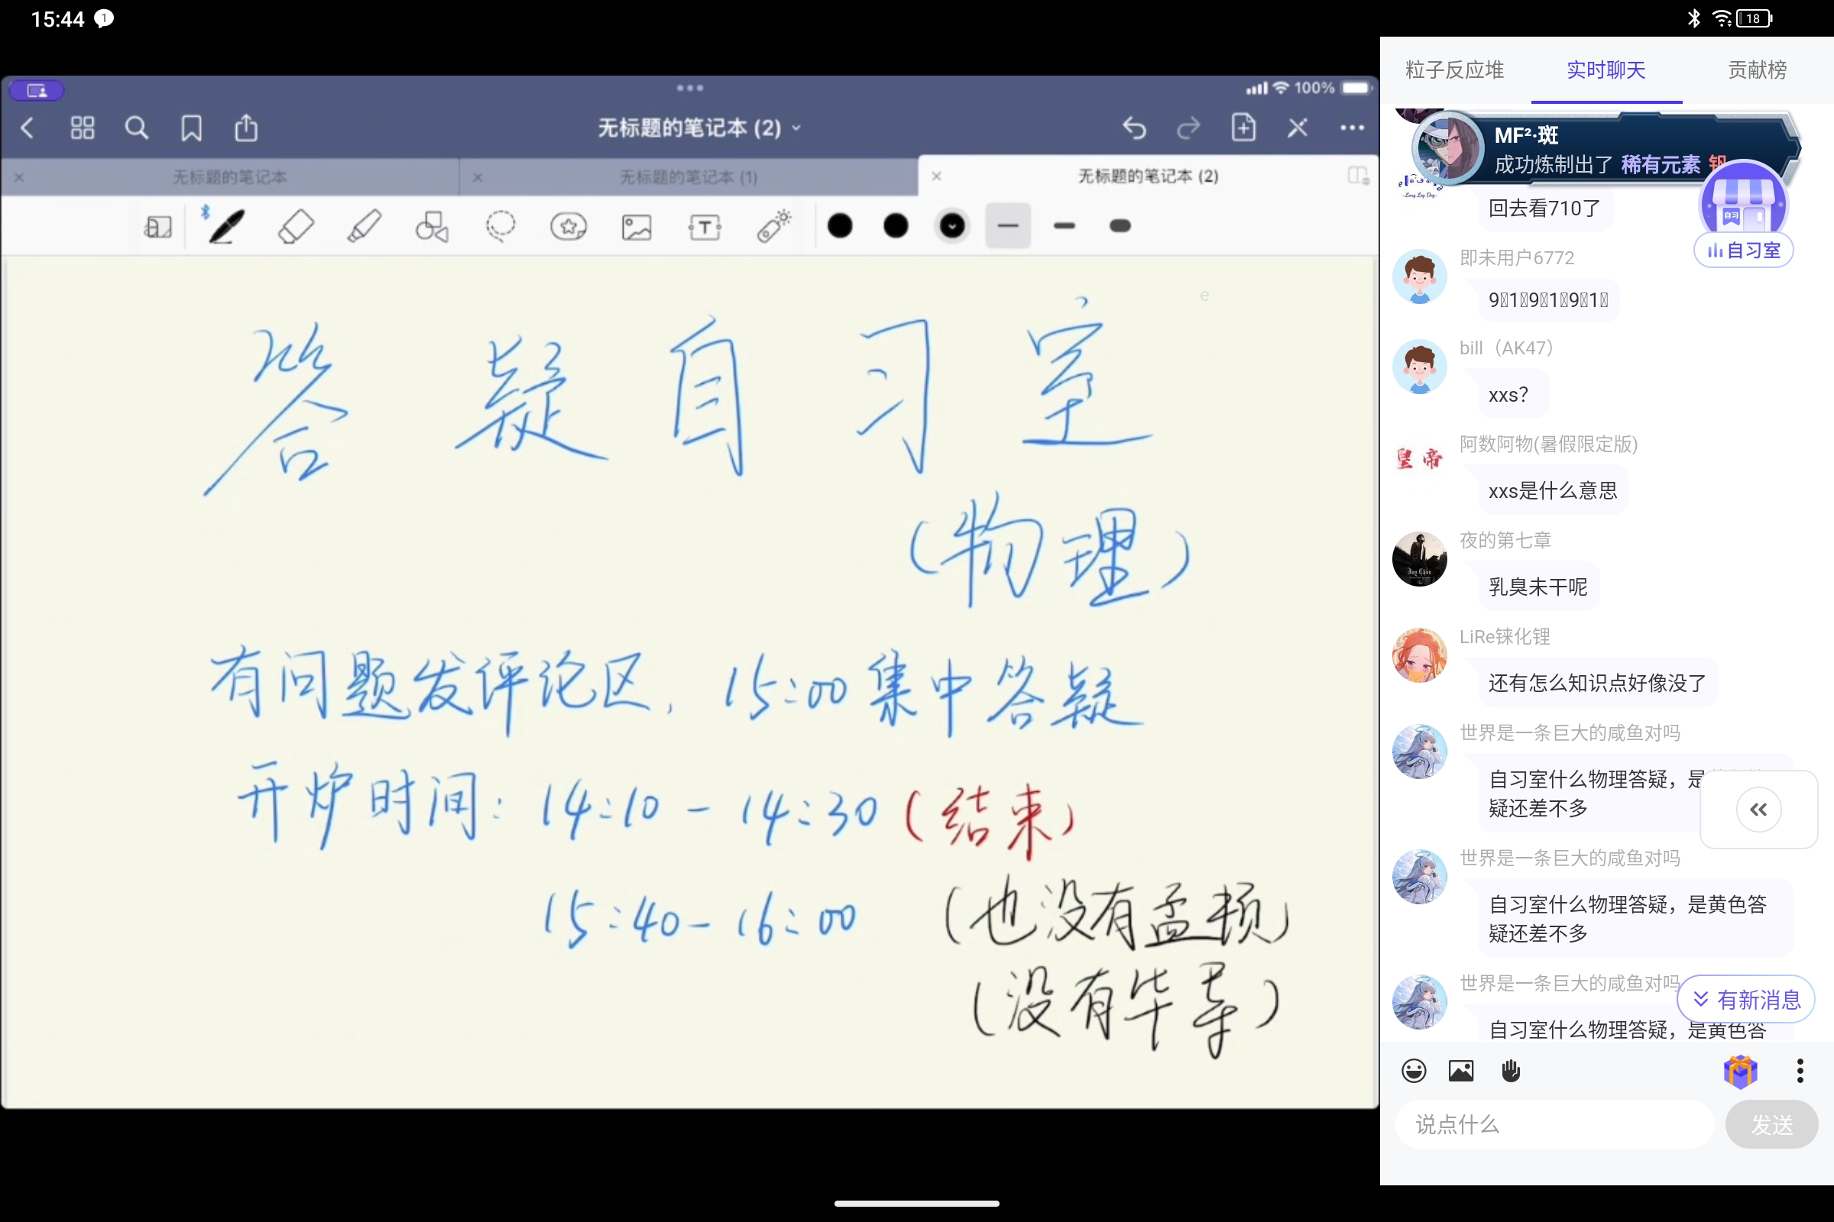The image size is (1834, 1222).
Task: Add a new page with the plus icon
Action: tap(1243, 127)
